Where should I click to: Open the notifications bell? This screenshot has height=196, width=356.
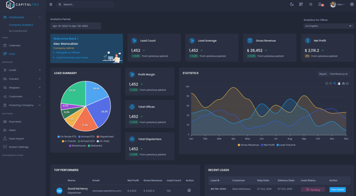click(320, 4)
